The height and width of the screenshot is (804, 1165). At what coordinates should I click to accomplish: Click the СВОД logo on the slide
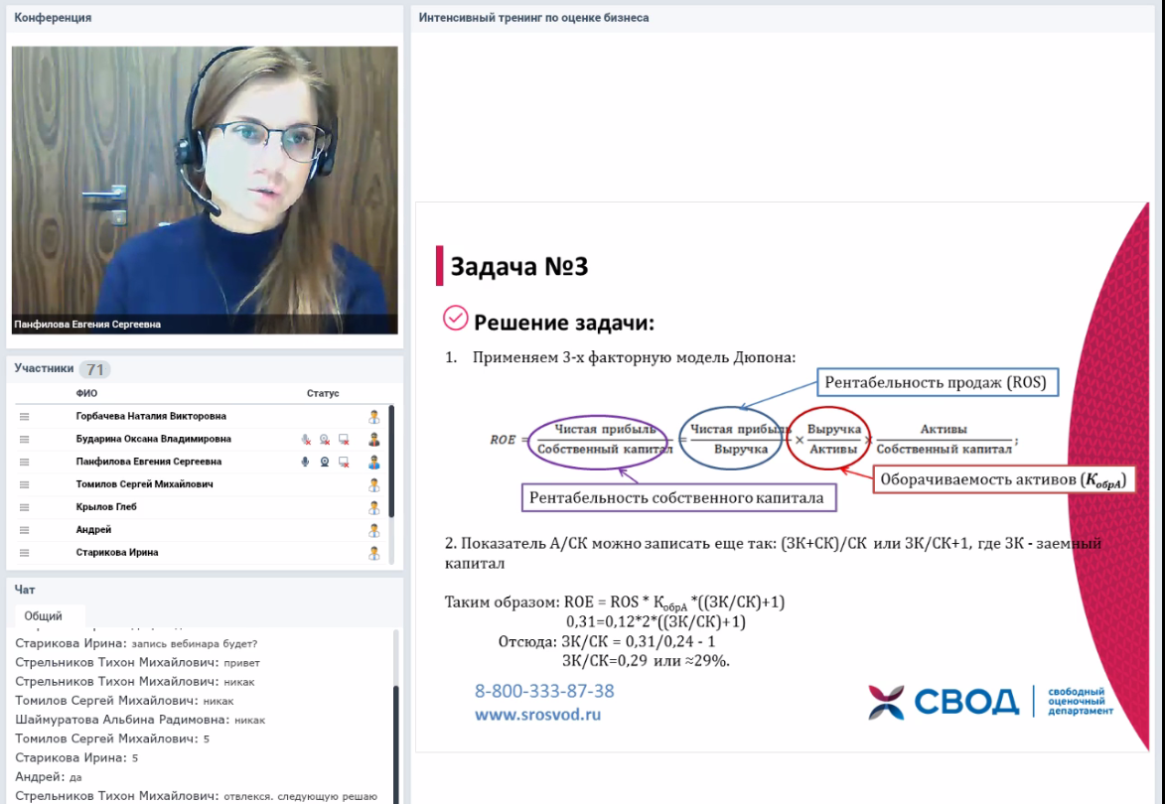tap(990, 702)
